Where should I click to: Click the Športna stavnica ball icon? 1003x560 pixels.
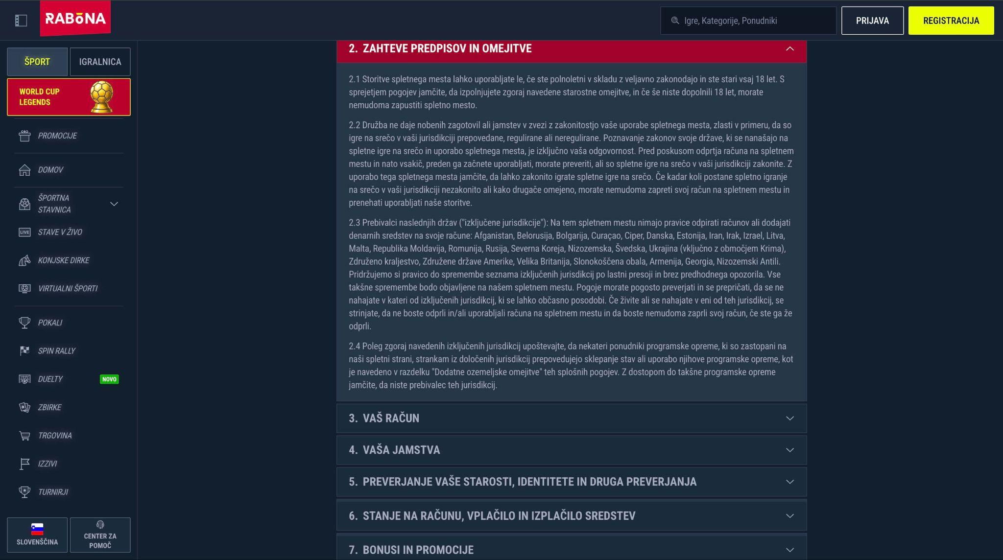(24, 204)
